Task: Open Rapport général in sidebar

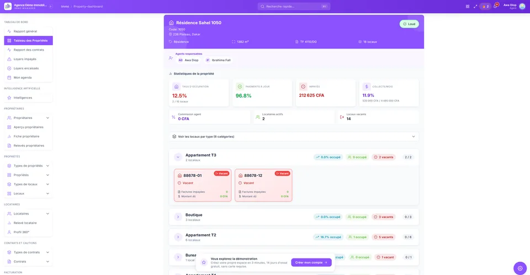Action: point(28,31)
